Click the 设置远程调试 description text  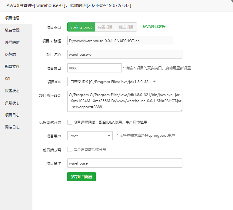[110, 122]
